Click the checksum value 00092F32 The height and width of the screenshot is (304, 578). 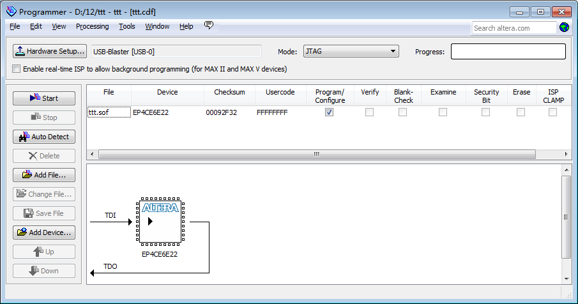click(x=221, y=112)
